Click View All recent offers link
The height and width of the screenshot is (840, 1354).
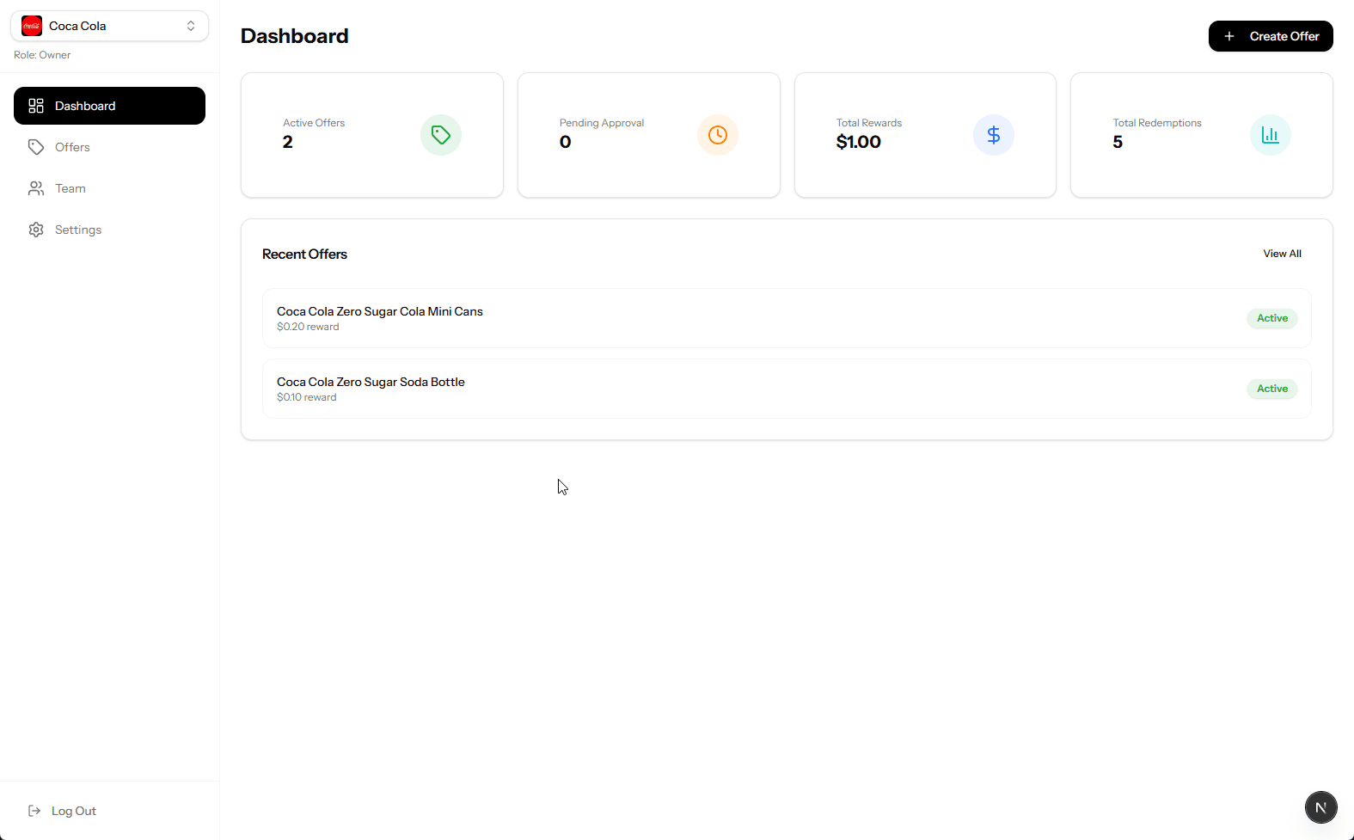tap(1282, 254)
